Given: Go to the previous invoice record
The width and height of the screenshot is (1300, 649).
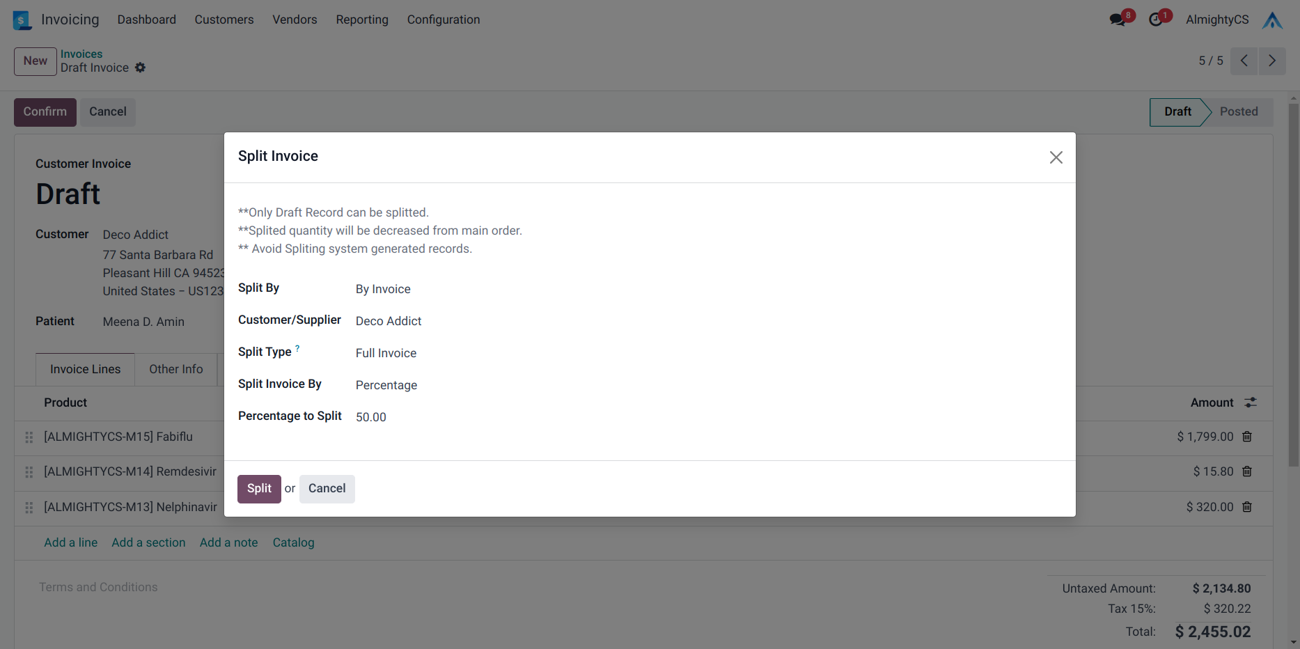Looking at the screenshot, I should pos(1244,61).
